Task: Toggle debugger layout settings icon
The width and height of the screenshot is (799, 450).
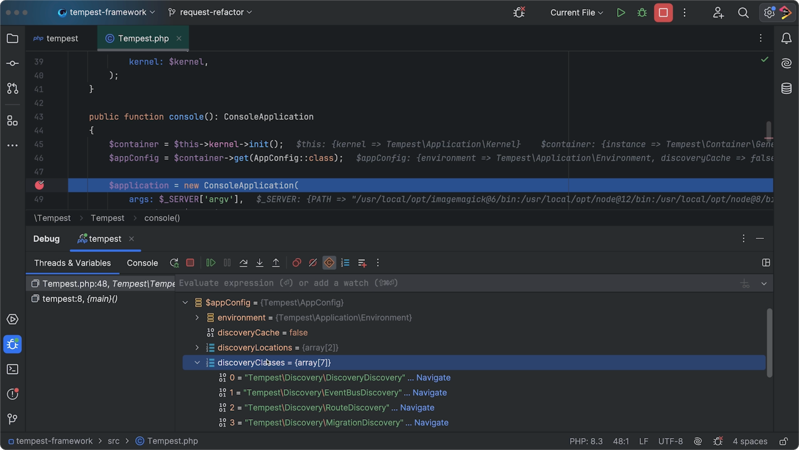Action: [766, 263]
